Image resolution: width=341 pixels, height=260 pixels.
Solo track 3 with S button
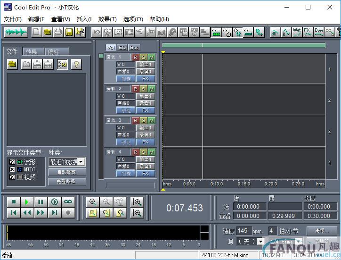(x=143, y=120)
